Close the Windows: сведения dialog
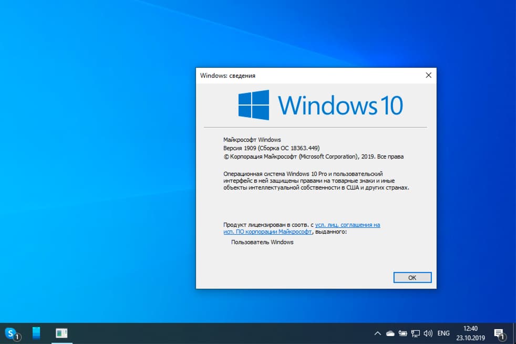This screenshot has height=344, width=516. pos(428,75)
